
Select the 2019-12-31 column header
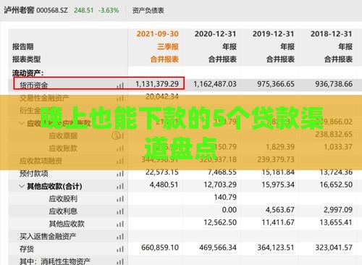point(274,34)
